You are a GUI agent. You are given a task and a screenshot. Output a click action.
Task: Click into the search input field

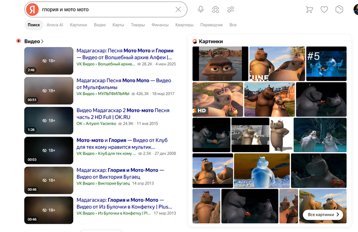point(107,10)
